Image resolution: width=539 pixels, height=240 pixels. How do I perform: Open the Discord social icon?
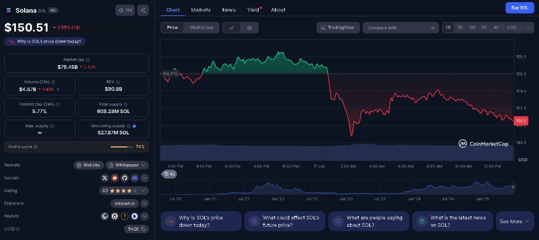point(134,178)
